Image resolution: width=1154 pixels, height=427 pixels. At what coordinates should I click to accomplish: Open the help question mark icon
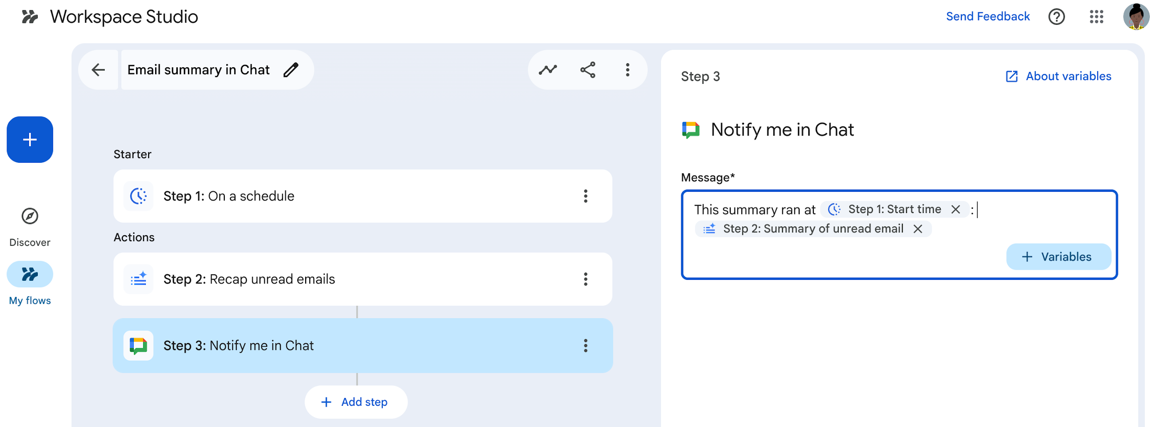(1056, 17)
